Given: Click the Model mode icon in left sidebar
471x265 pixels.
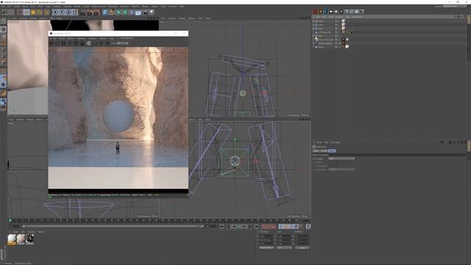Looking at the screenshot, I should click(3, 29).
